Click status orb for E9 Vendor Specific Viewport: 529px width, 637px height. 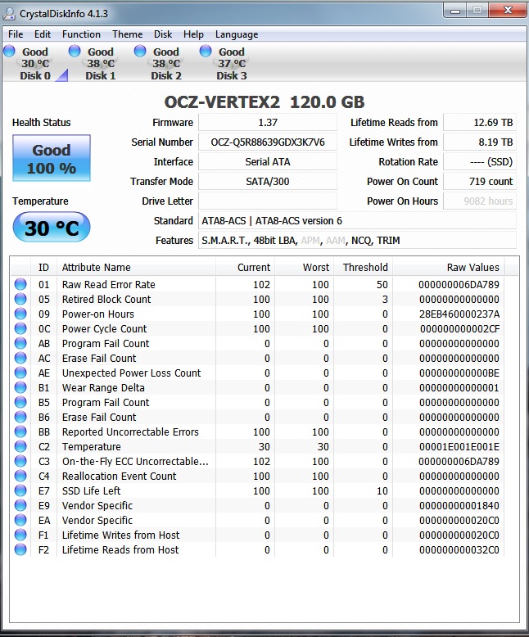[x=20, y=505]
